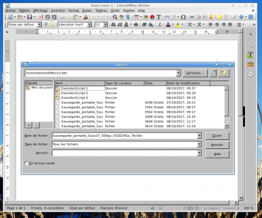Screen dimensions: 262x218
Task: Toggle bold formatting
Action: coord(114,25)
